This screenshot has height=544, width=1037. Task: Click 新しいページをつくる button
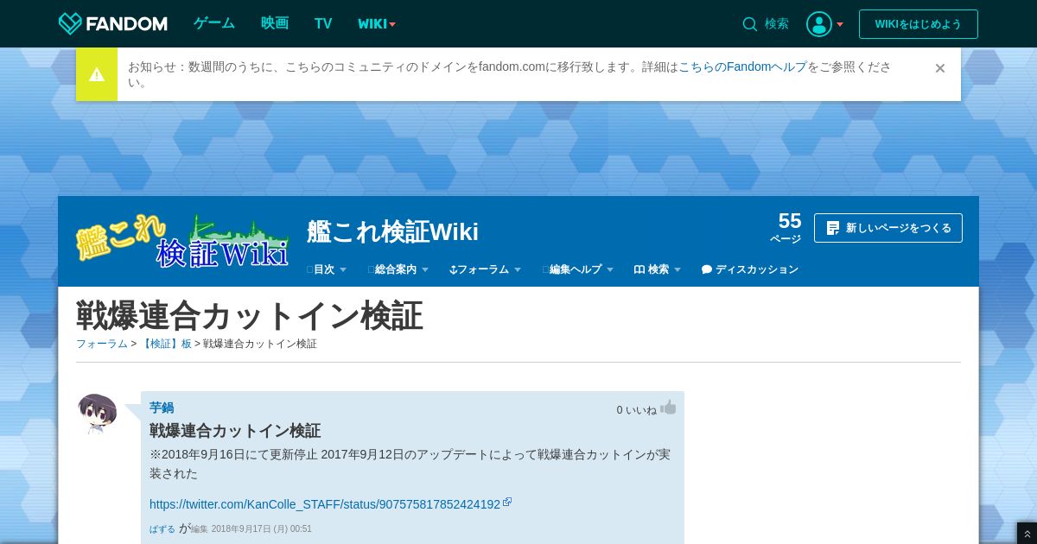(888, 228)
